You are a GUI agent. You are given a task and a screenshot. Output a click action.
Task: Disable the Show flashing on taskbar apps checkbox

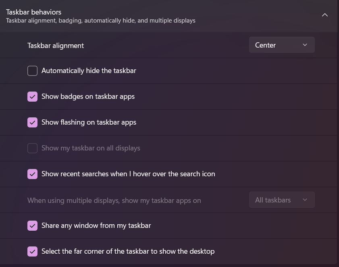pos(32,123)
